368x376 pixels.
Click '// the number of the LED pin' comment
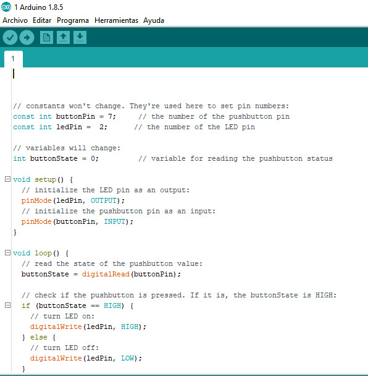194,127
